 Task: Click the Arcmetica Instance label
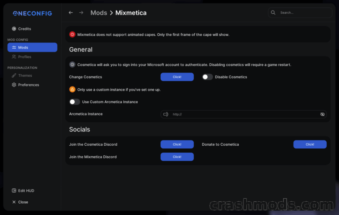86,114
